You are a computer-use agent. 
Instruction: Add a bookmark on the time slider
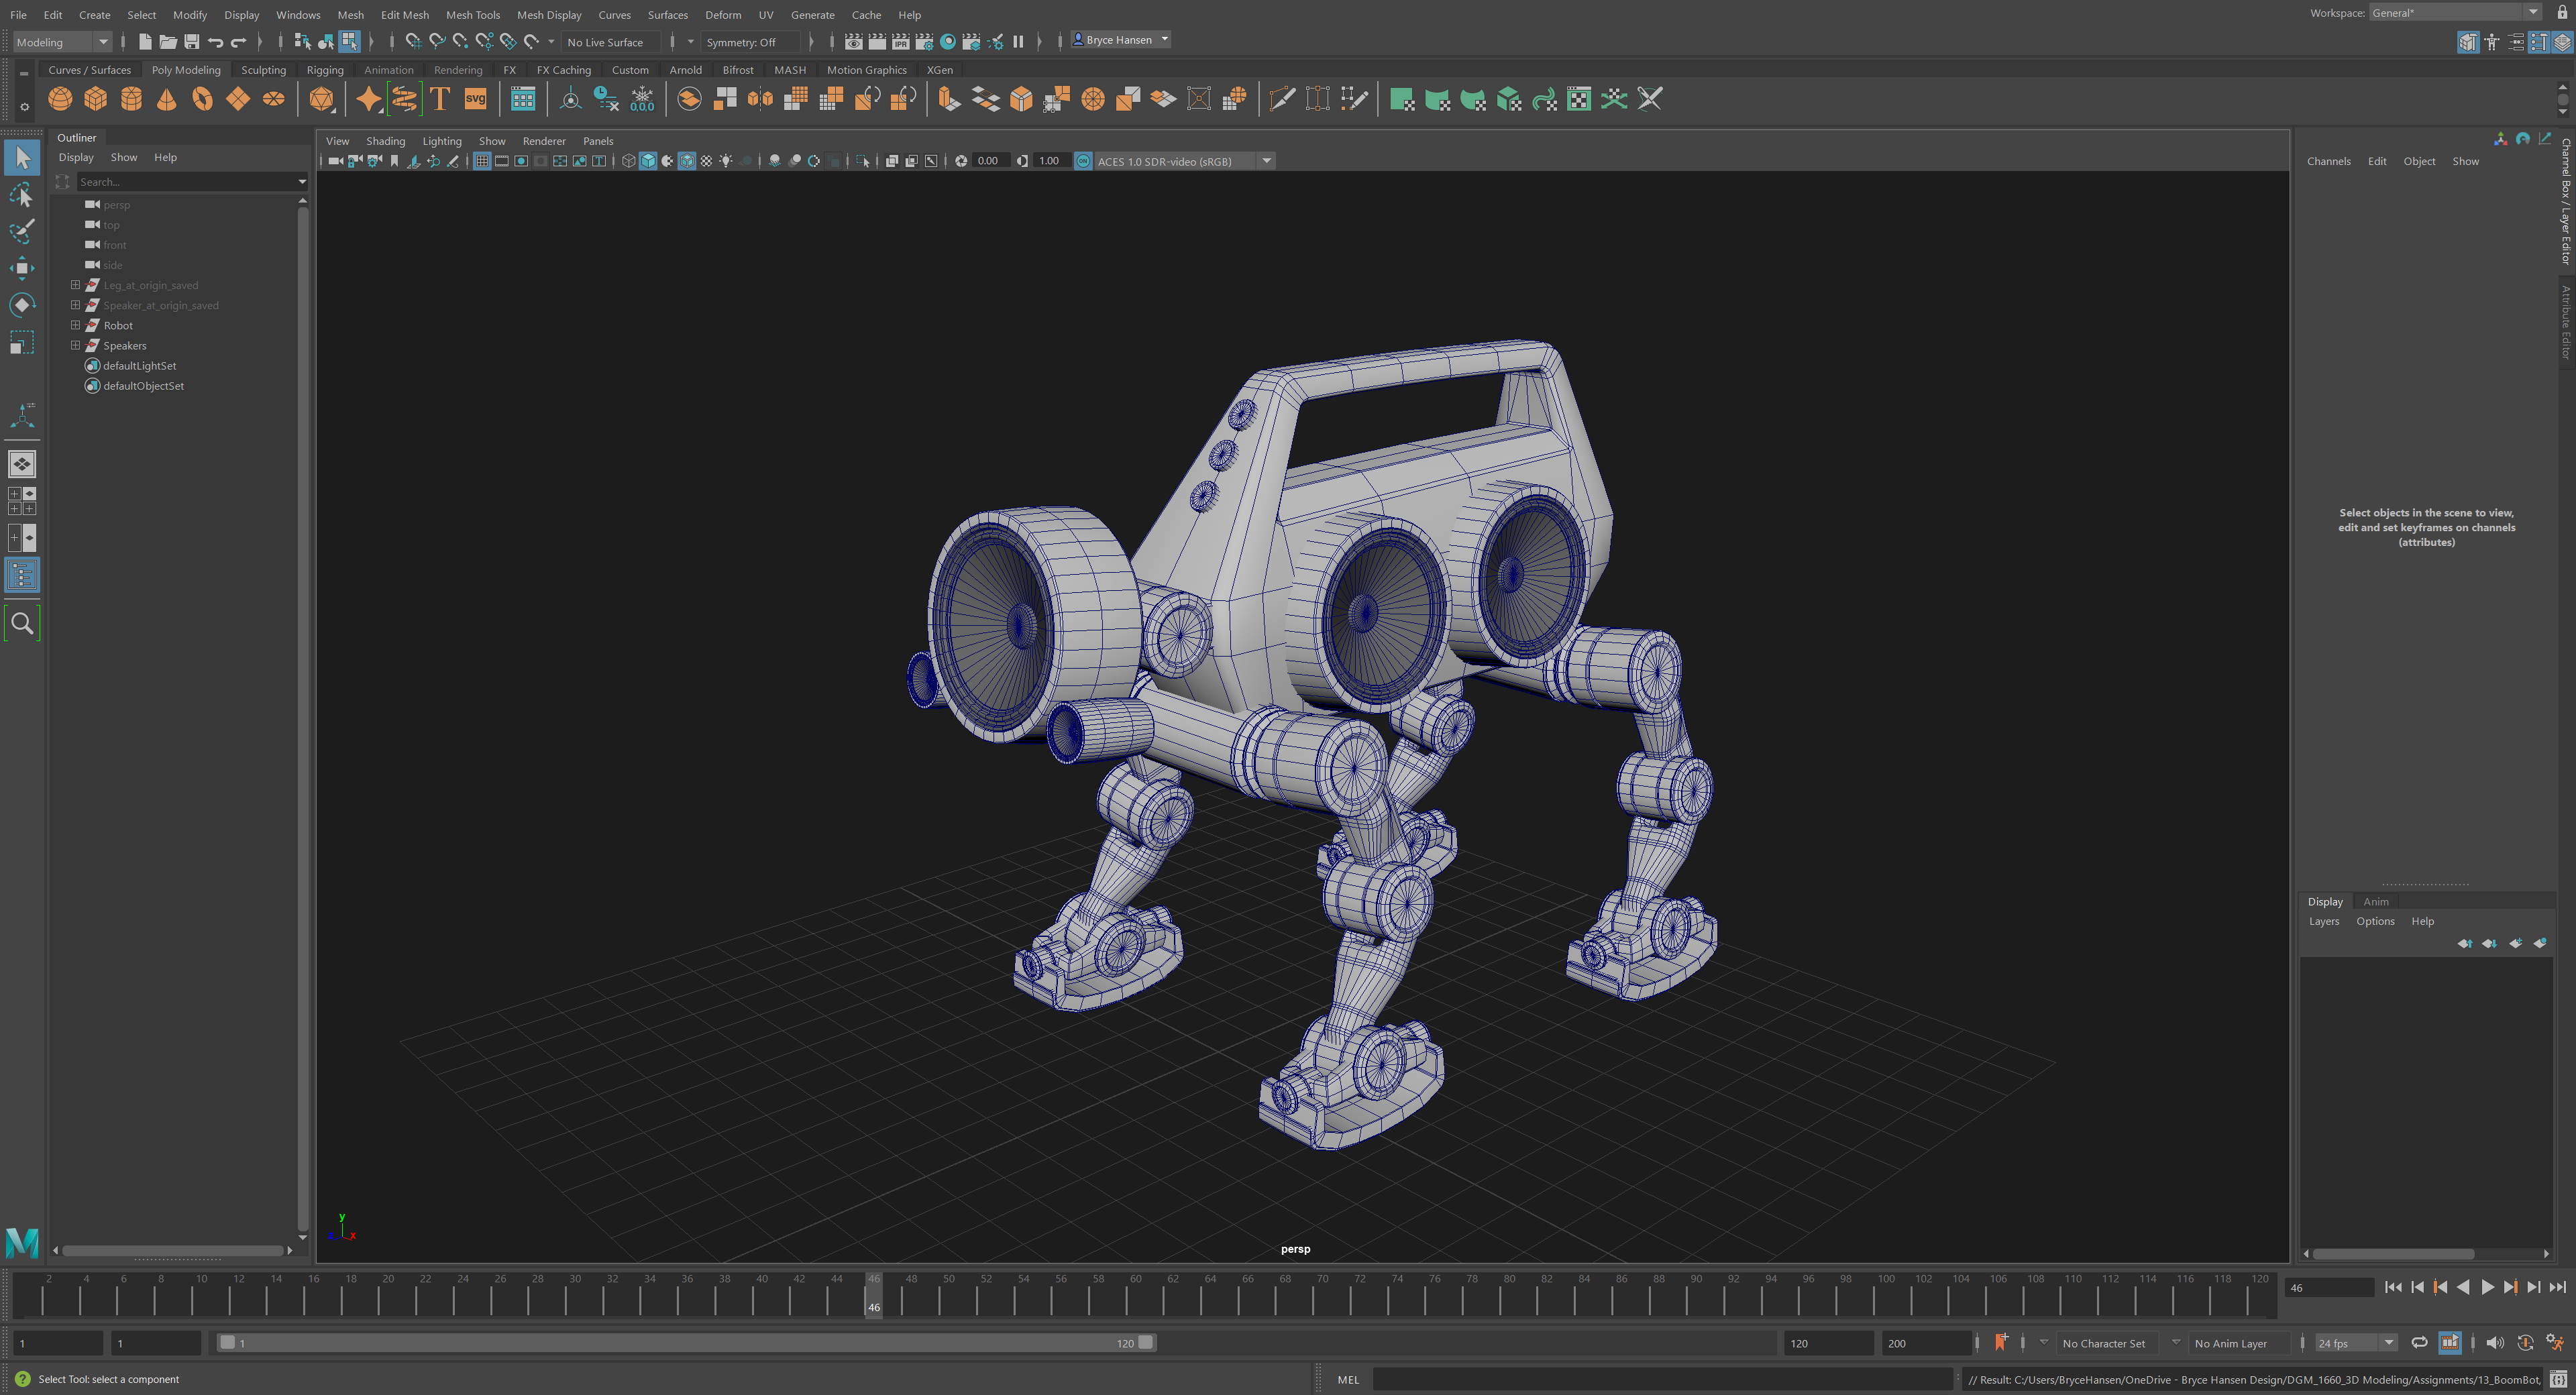click(2000, 1343)
